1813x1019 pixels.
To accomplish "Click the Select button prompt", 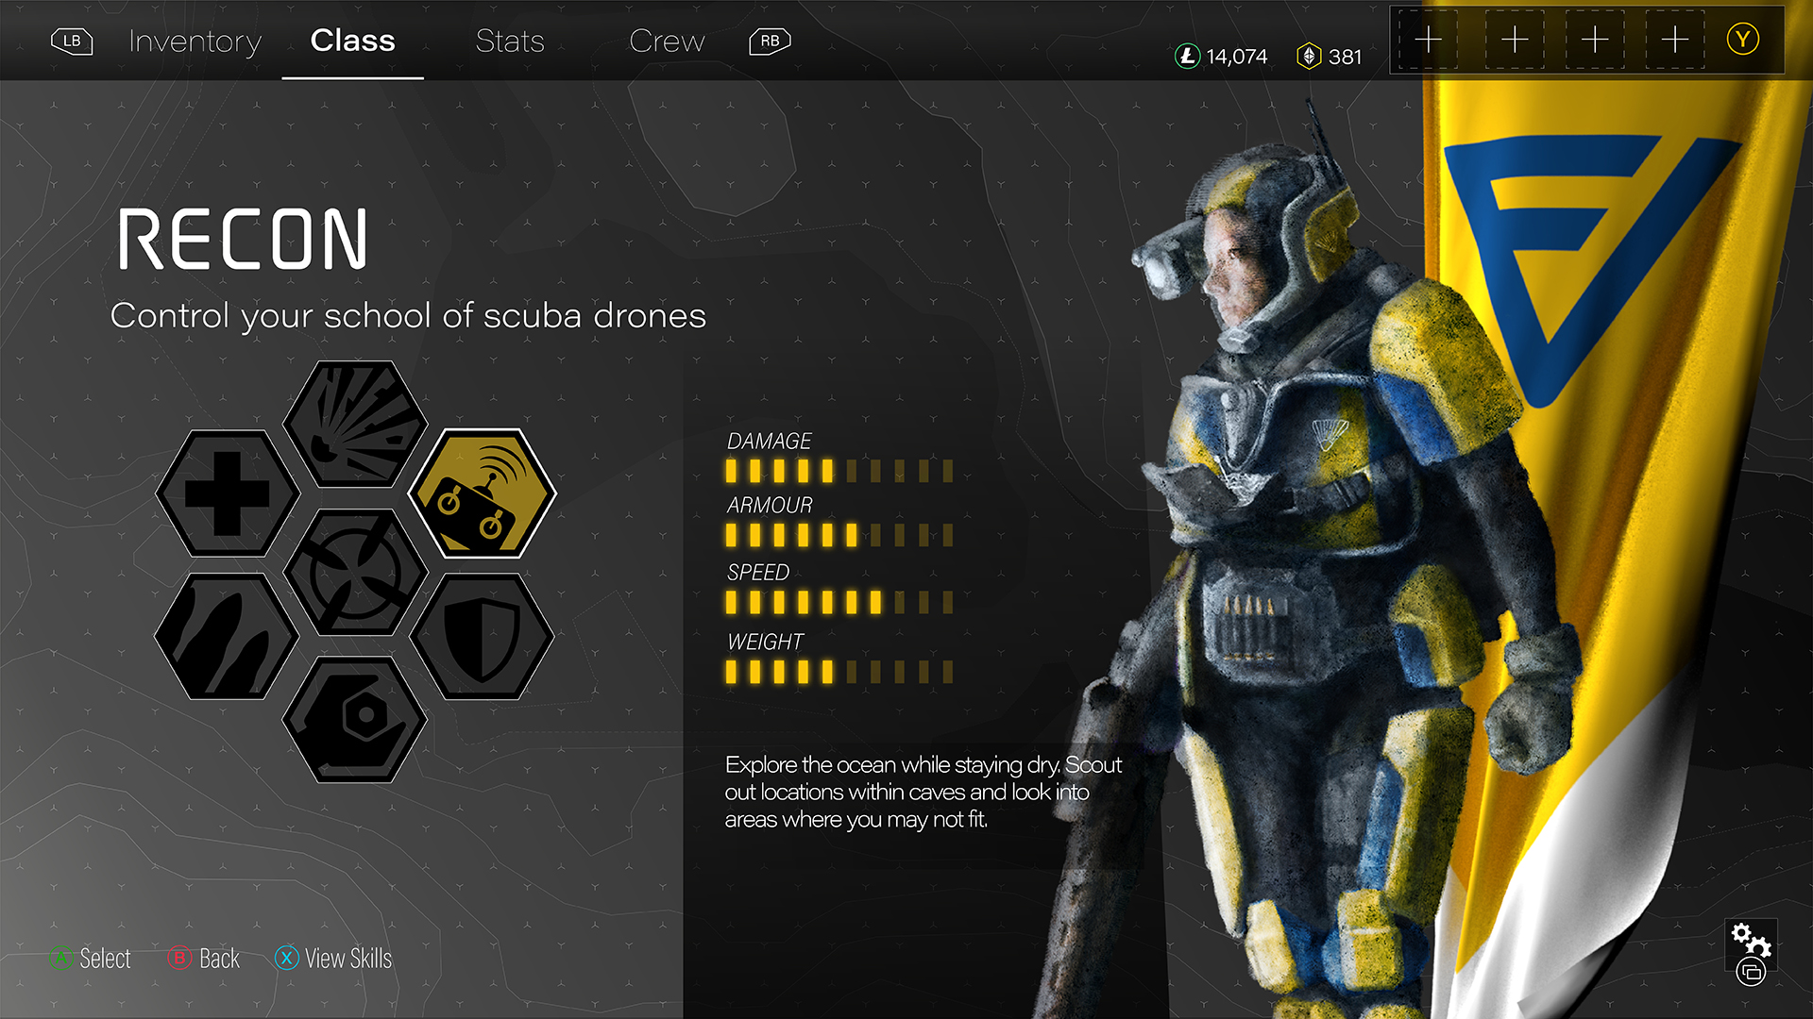I will tap(91, 959).
